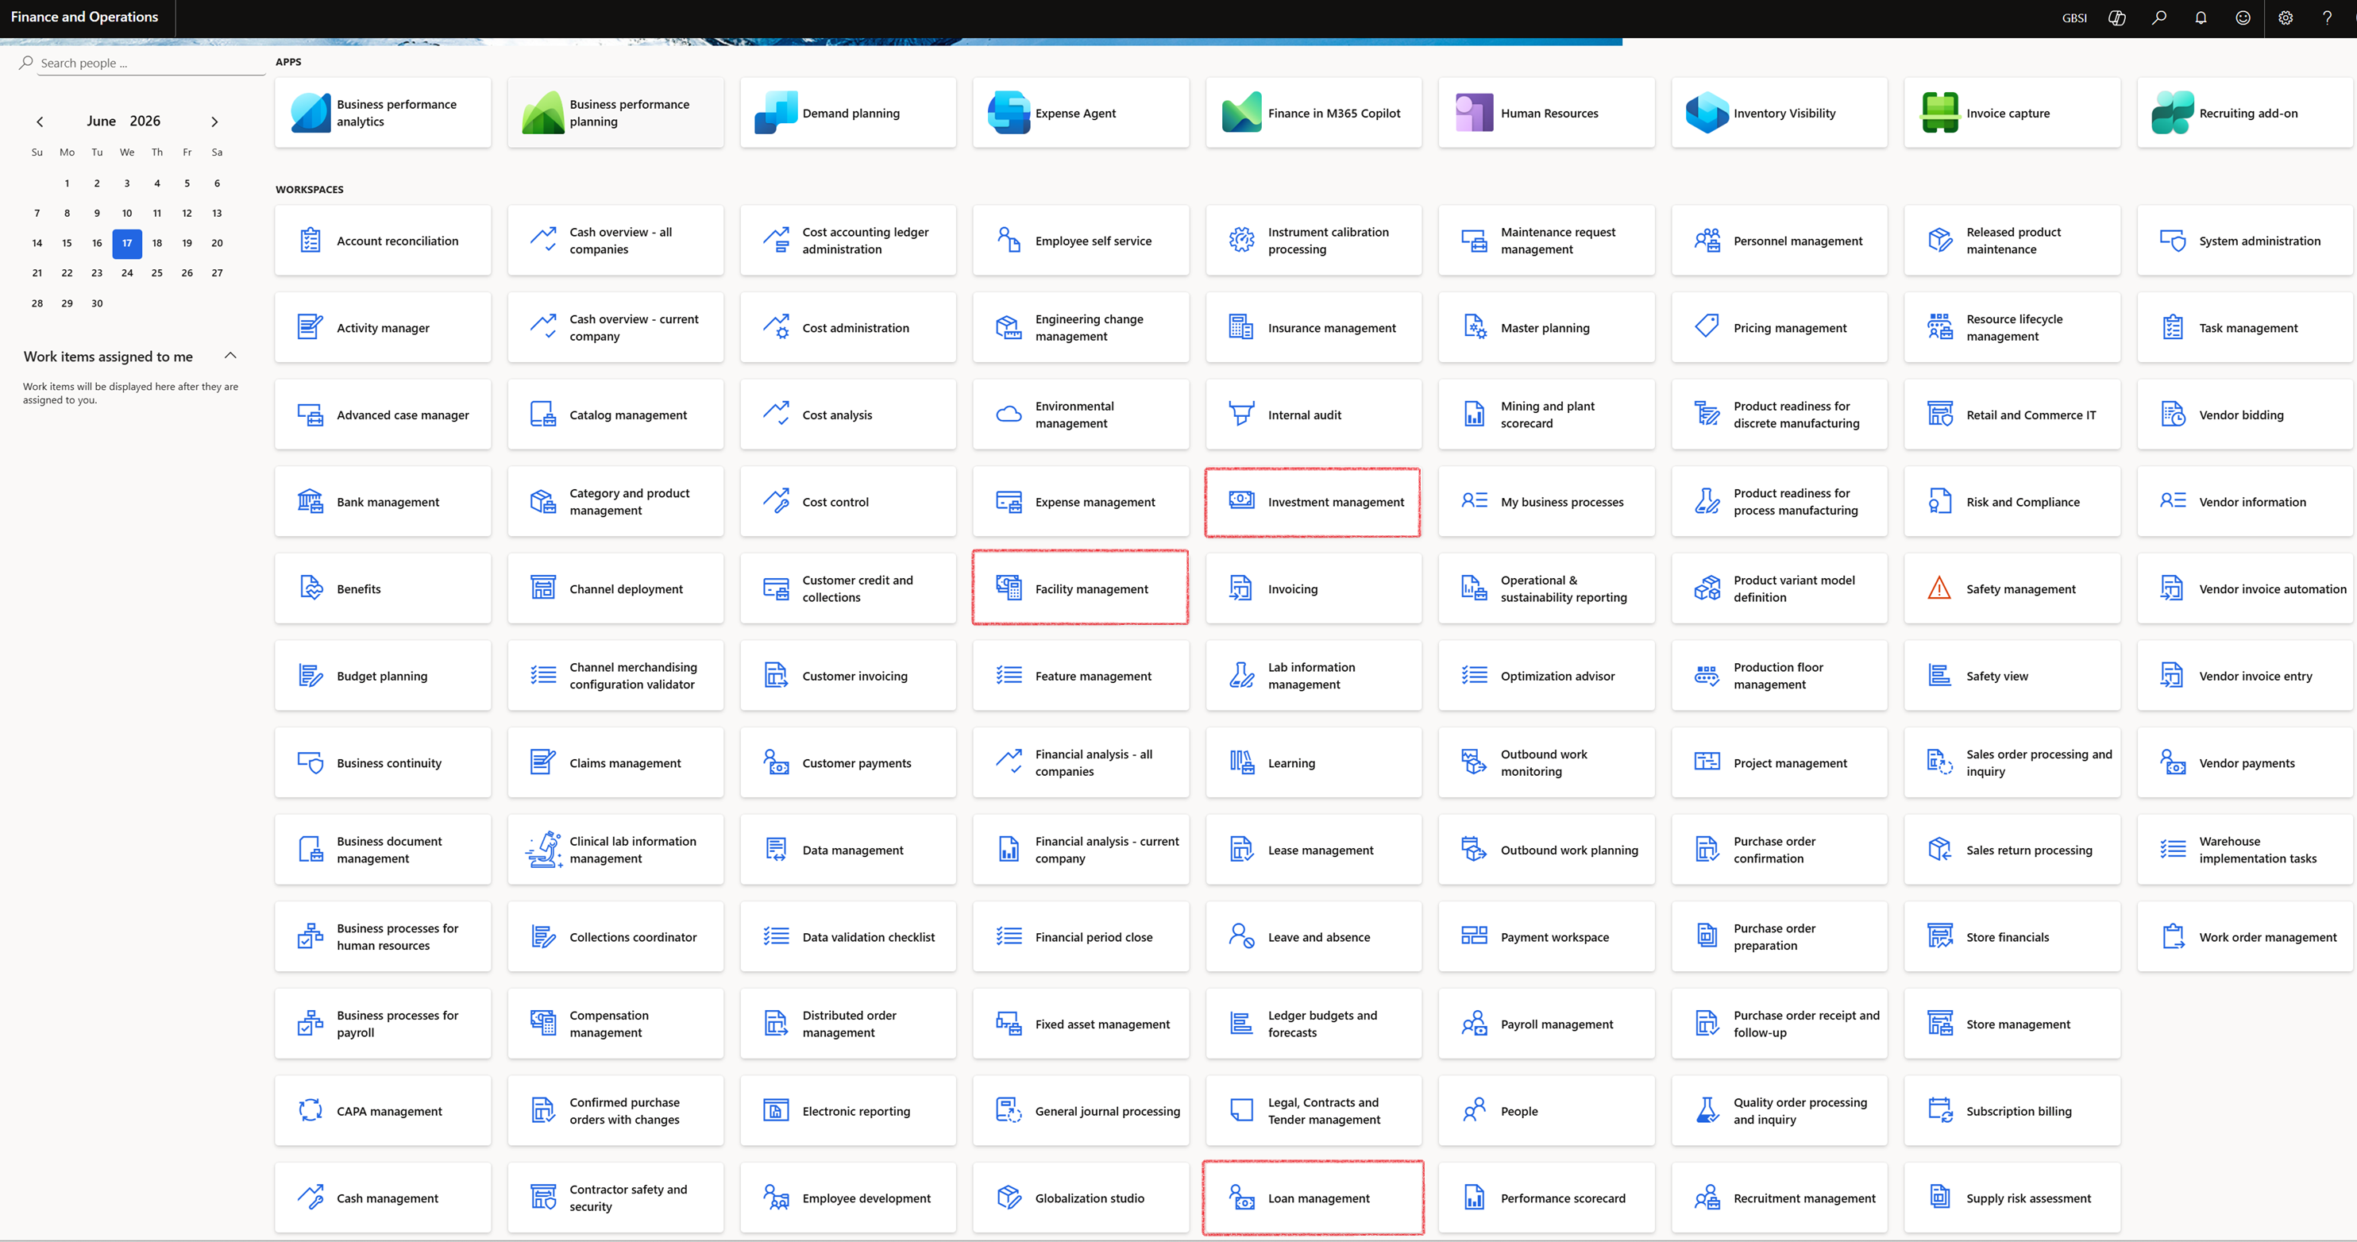The image size is (2357, 1242).
Task: Open Vendor payments workspace
Action: click(x=2245, y=762)
